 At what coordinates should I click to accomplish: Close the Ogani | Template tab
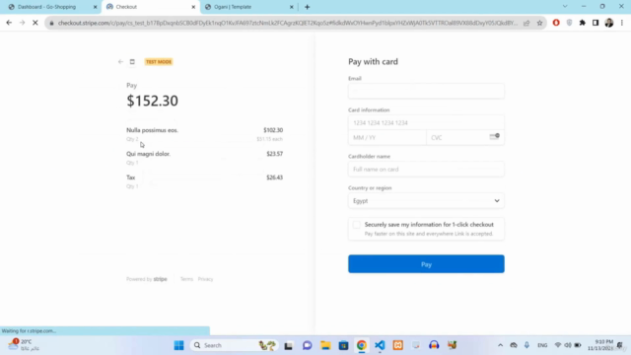(x=292, y=7)
